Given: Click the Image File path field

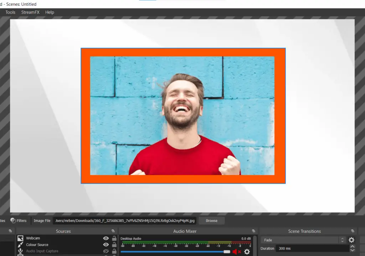Looking at the screenshot, I should click(x=125, y=220).
